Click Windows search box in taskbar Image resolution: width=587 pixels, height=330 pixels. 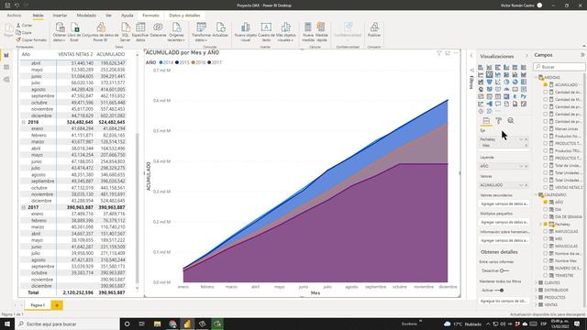(67, 324)
